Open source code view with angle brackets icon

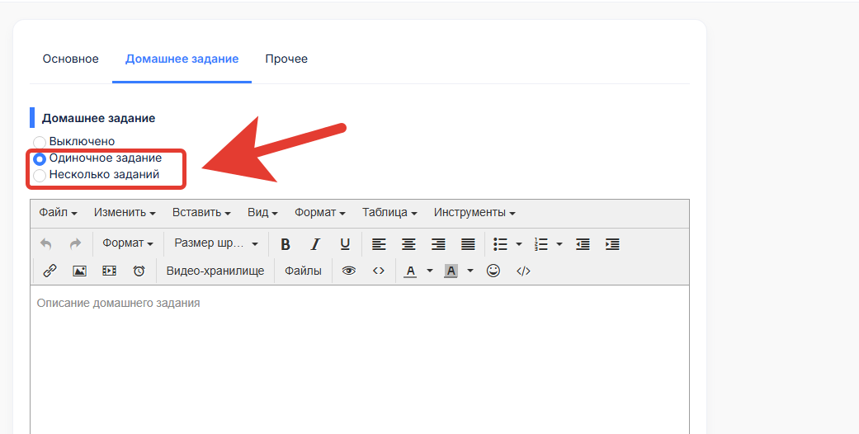(379, 271)
